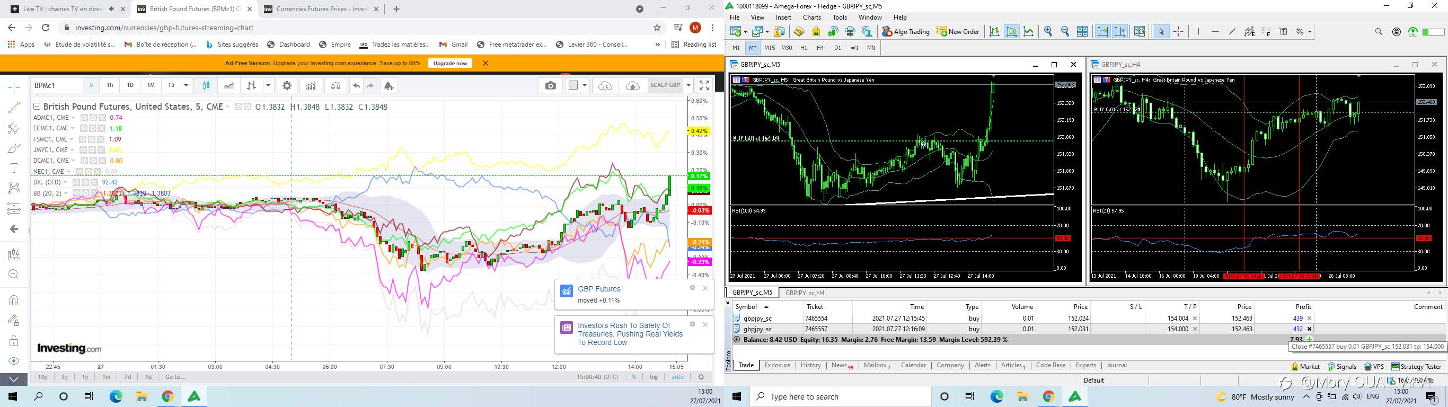Viewport: 1448px width, 407px height.
Task: Collapse the British Pound Futures legend
Action: coord(37,106)
